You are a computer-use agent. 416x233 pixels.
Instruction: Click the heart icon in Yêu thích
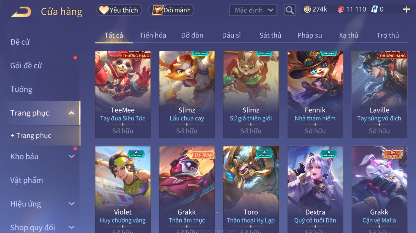click(104, 10)
